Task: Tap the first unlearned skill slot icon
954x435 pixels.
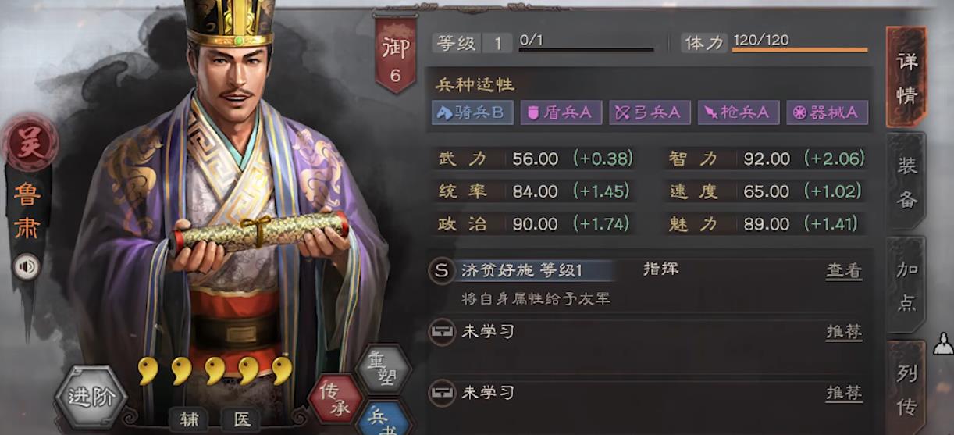Action: tap(442, 332)
